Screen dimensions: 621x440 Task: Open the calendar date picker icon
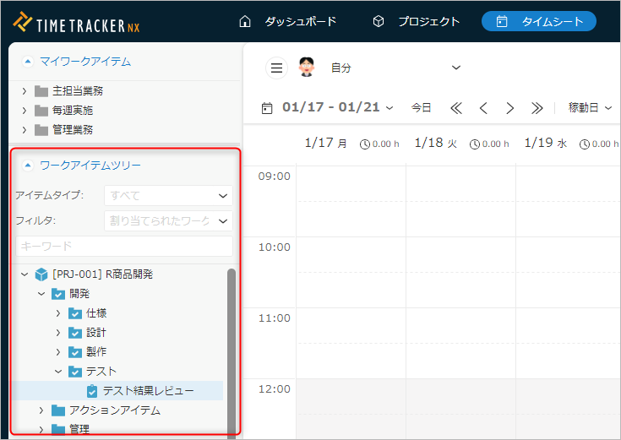pyautogui.click(x=267, y=108)
